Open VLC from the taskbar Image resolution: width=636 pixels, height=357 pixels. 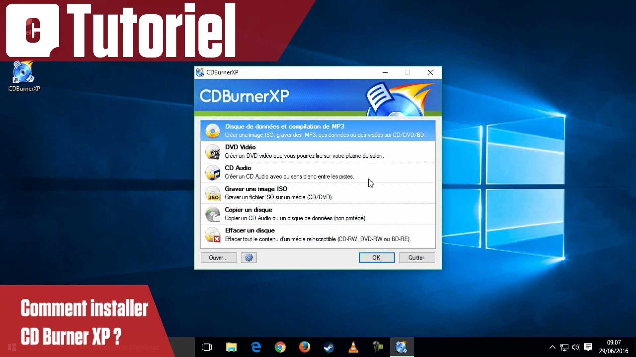353,347
